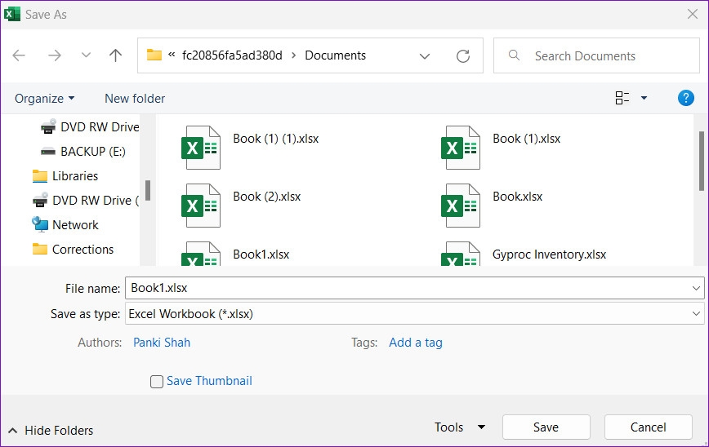Image resolution: width=709 pixels, height=447 pixels.
Task: Click the Book.xlsx file name
Action: pos(517,197)
